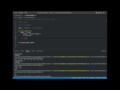Select the Terminal panel tab
The width and height of the screenshot is (120, 90).
[27, 51]
